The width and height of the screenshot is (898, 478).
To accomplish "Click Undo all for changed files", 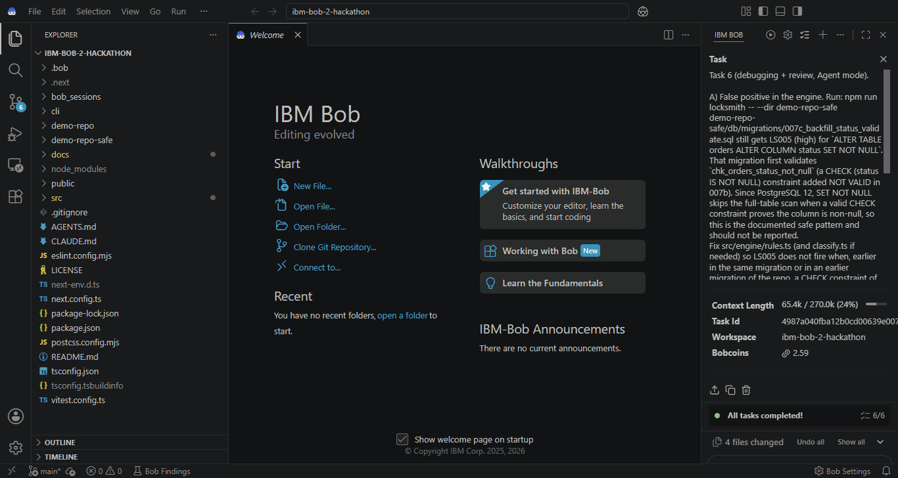I will [811, 442].
